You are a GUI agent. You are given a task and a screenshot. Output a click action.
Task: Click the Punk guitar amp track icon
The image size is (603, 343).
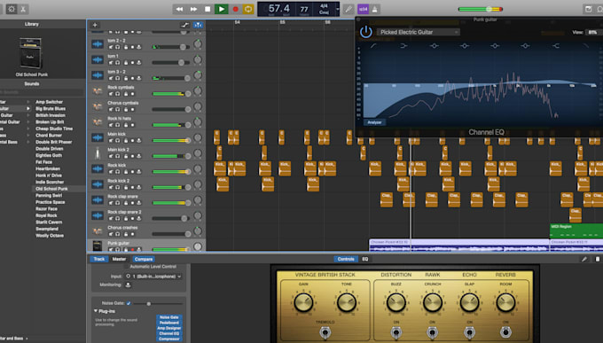pyautogui.click(x=98, y=246)
